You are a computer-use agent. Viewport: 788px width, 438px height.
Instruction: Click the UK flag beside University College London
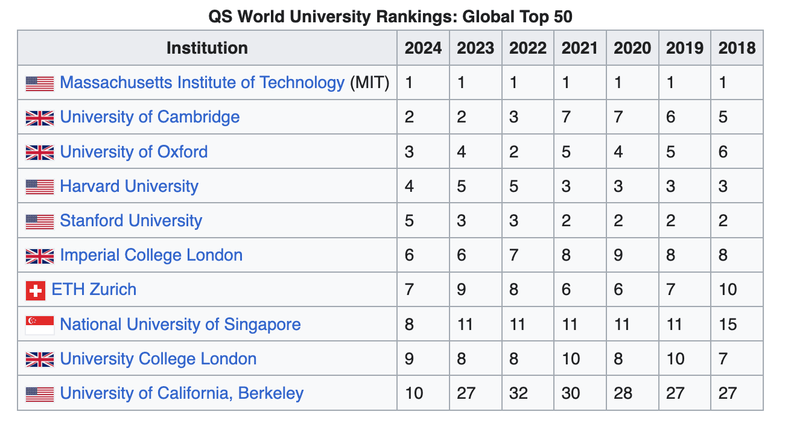[40, 360]
